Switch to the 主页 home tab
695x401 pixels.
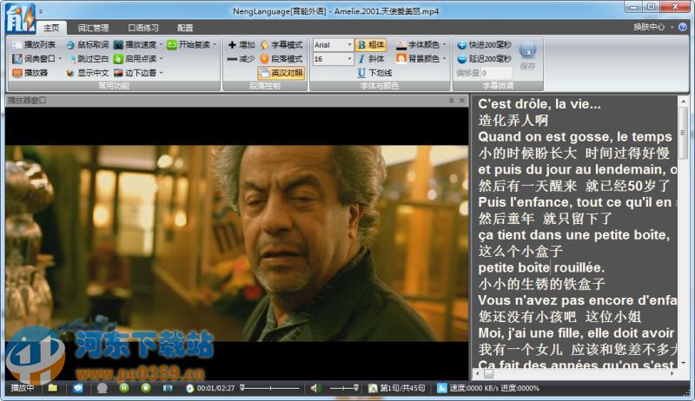(51, 28)
